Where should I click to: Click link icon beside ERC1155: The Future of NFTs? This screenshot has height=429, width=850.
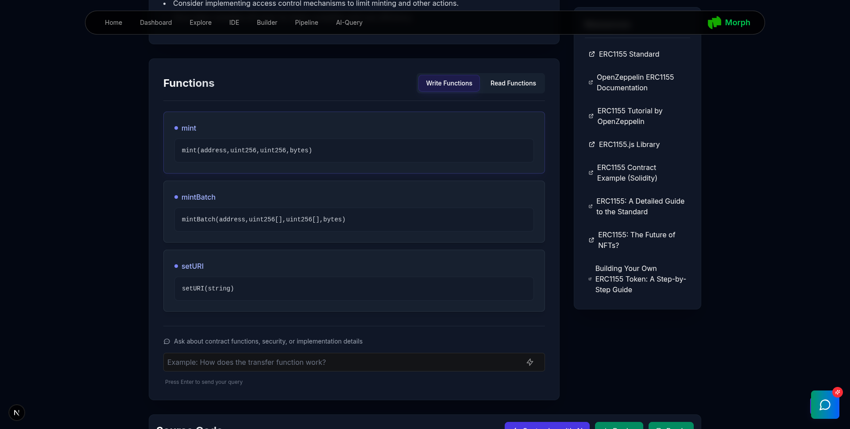[591, 240]
